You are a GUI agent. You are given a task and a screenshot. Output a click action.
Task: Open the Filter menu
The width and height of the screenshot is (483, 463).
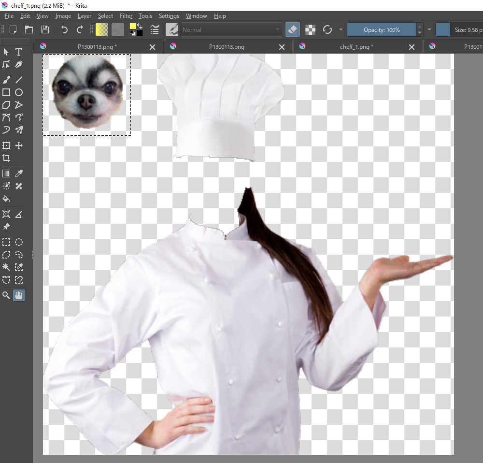(x=126, y=16)
